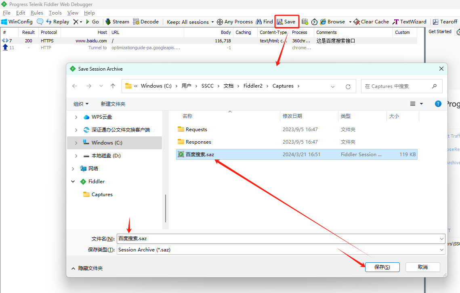Toggle the Decode option
The width and height of the screenshot is (460, 293).
tap(146, 22)
